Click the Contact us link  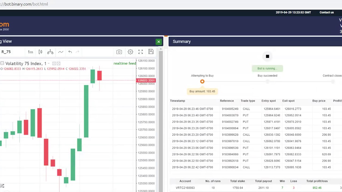pyautogui.click(x=327, y=12)
